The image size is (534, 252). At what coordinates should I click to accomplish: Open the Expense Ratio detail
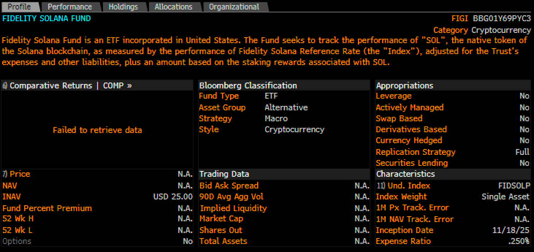click(x=403, y=241)
